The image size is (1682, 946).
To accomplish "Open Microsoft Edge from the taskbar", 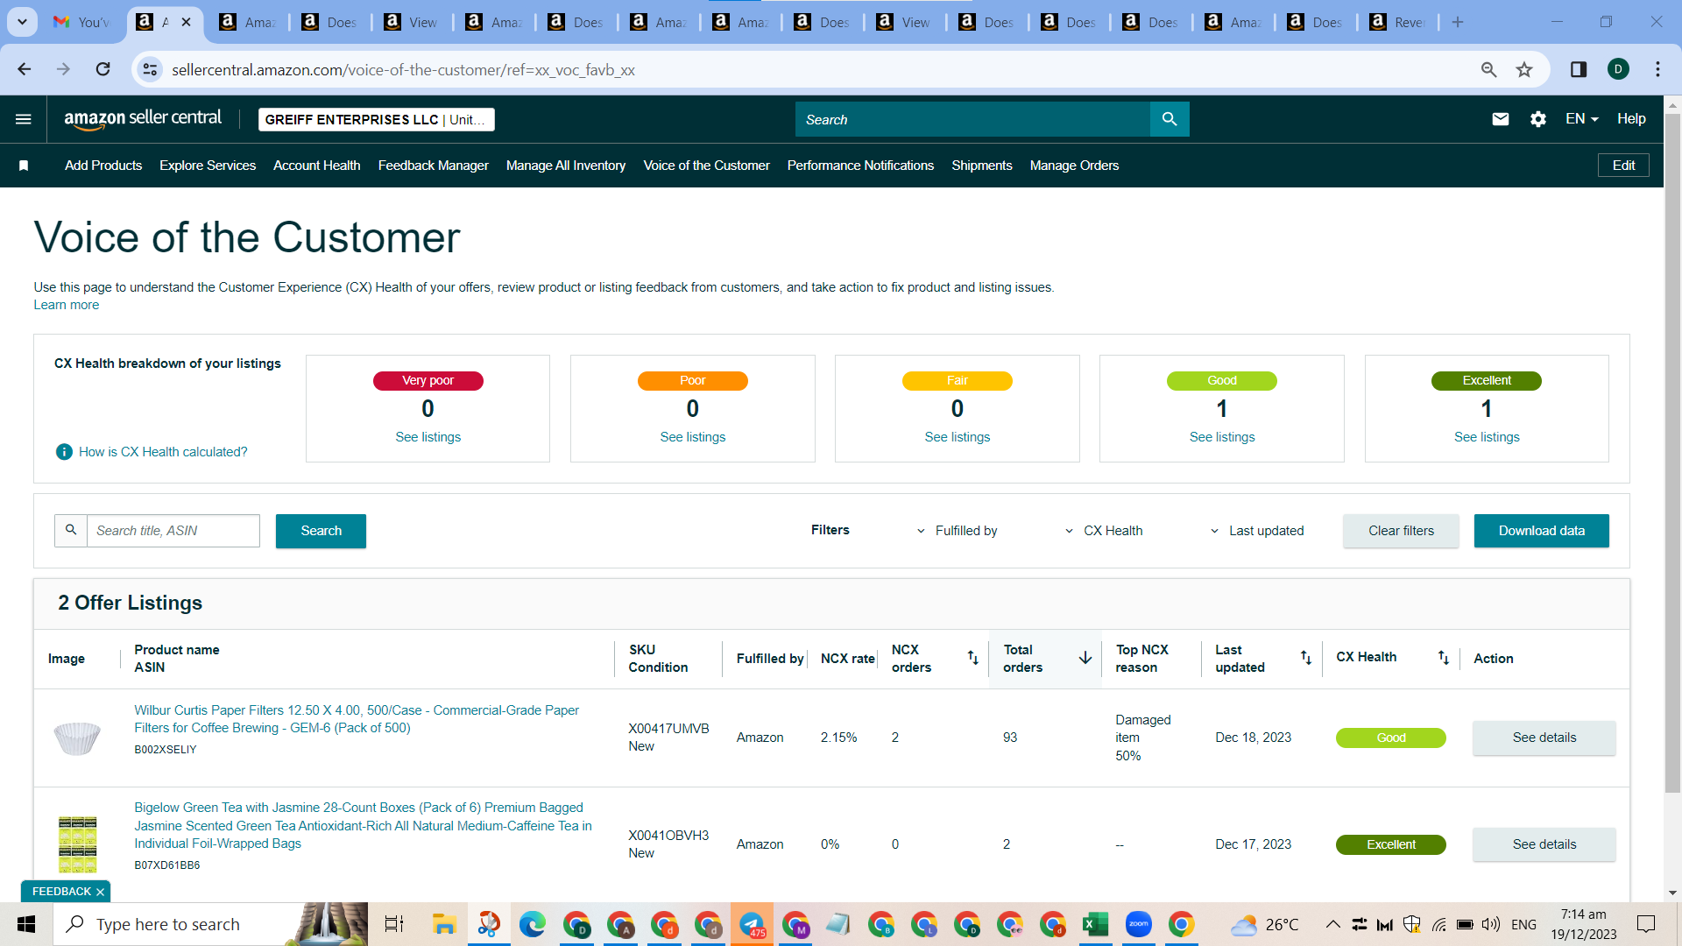I will tap(532, 924).
